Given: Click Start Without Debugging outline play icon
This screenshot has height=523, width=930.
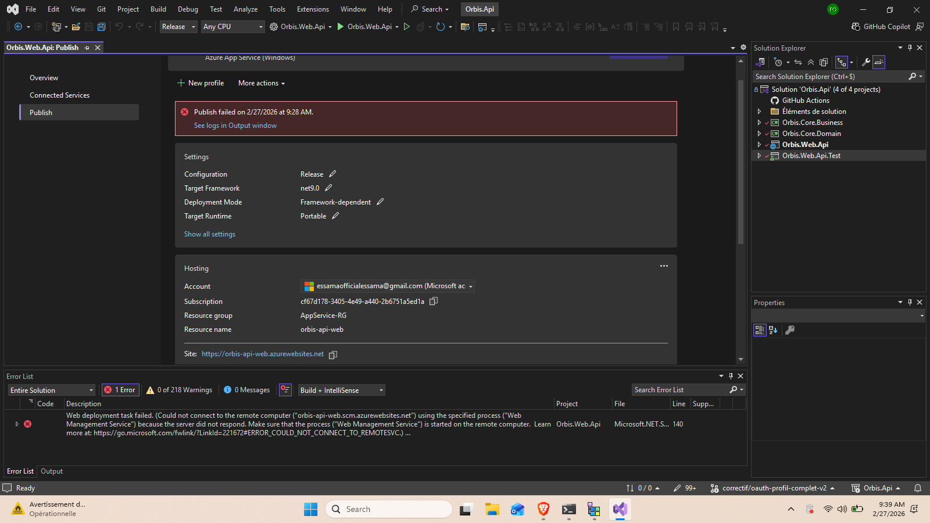Looking at the screenshot, I should click(407, 27).
